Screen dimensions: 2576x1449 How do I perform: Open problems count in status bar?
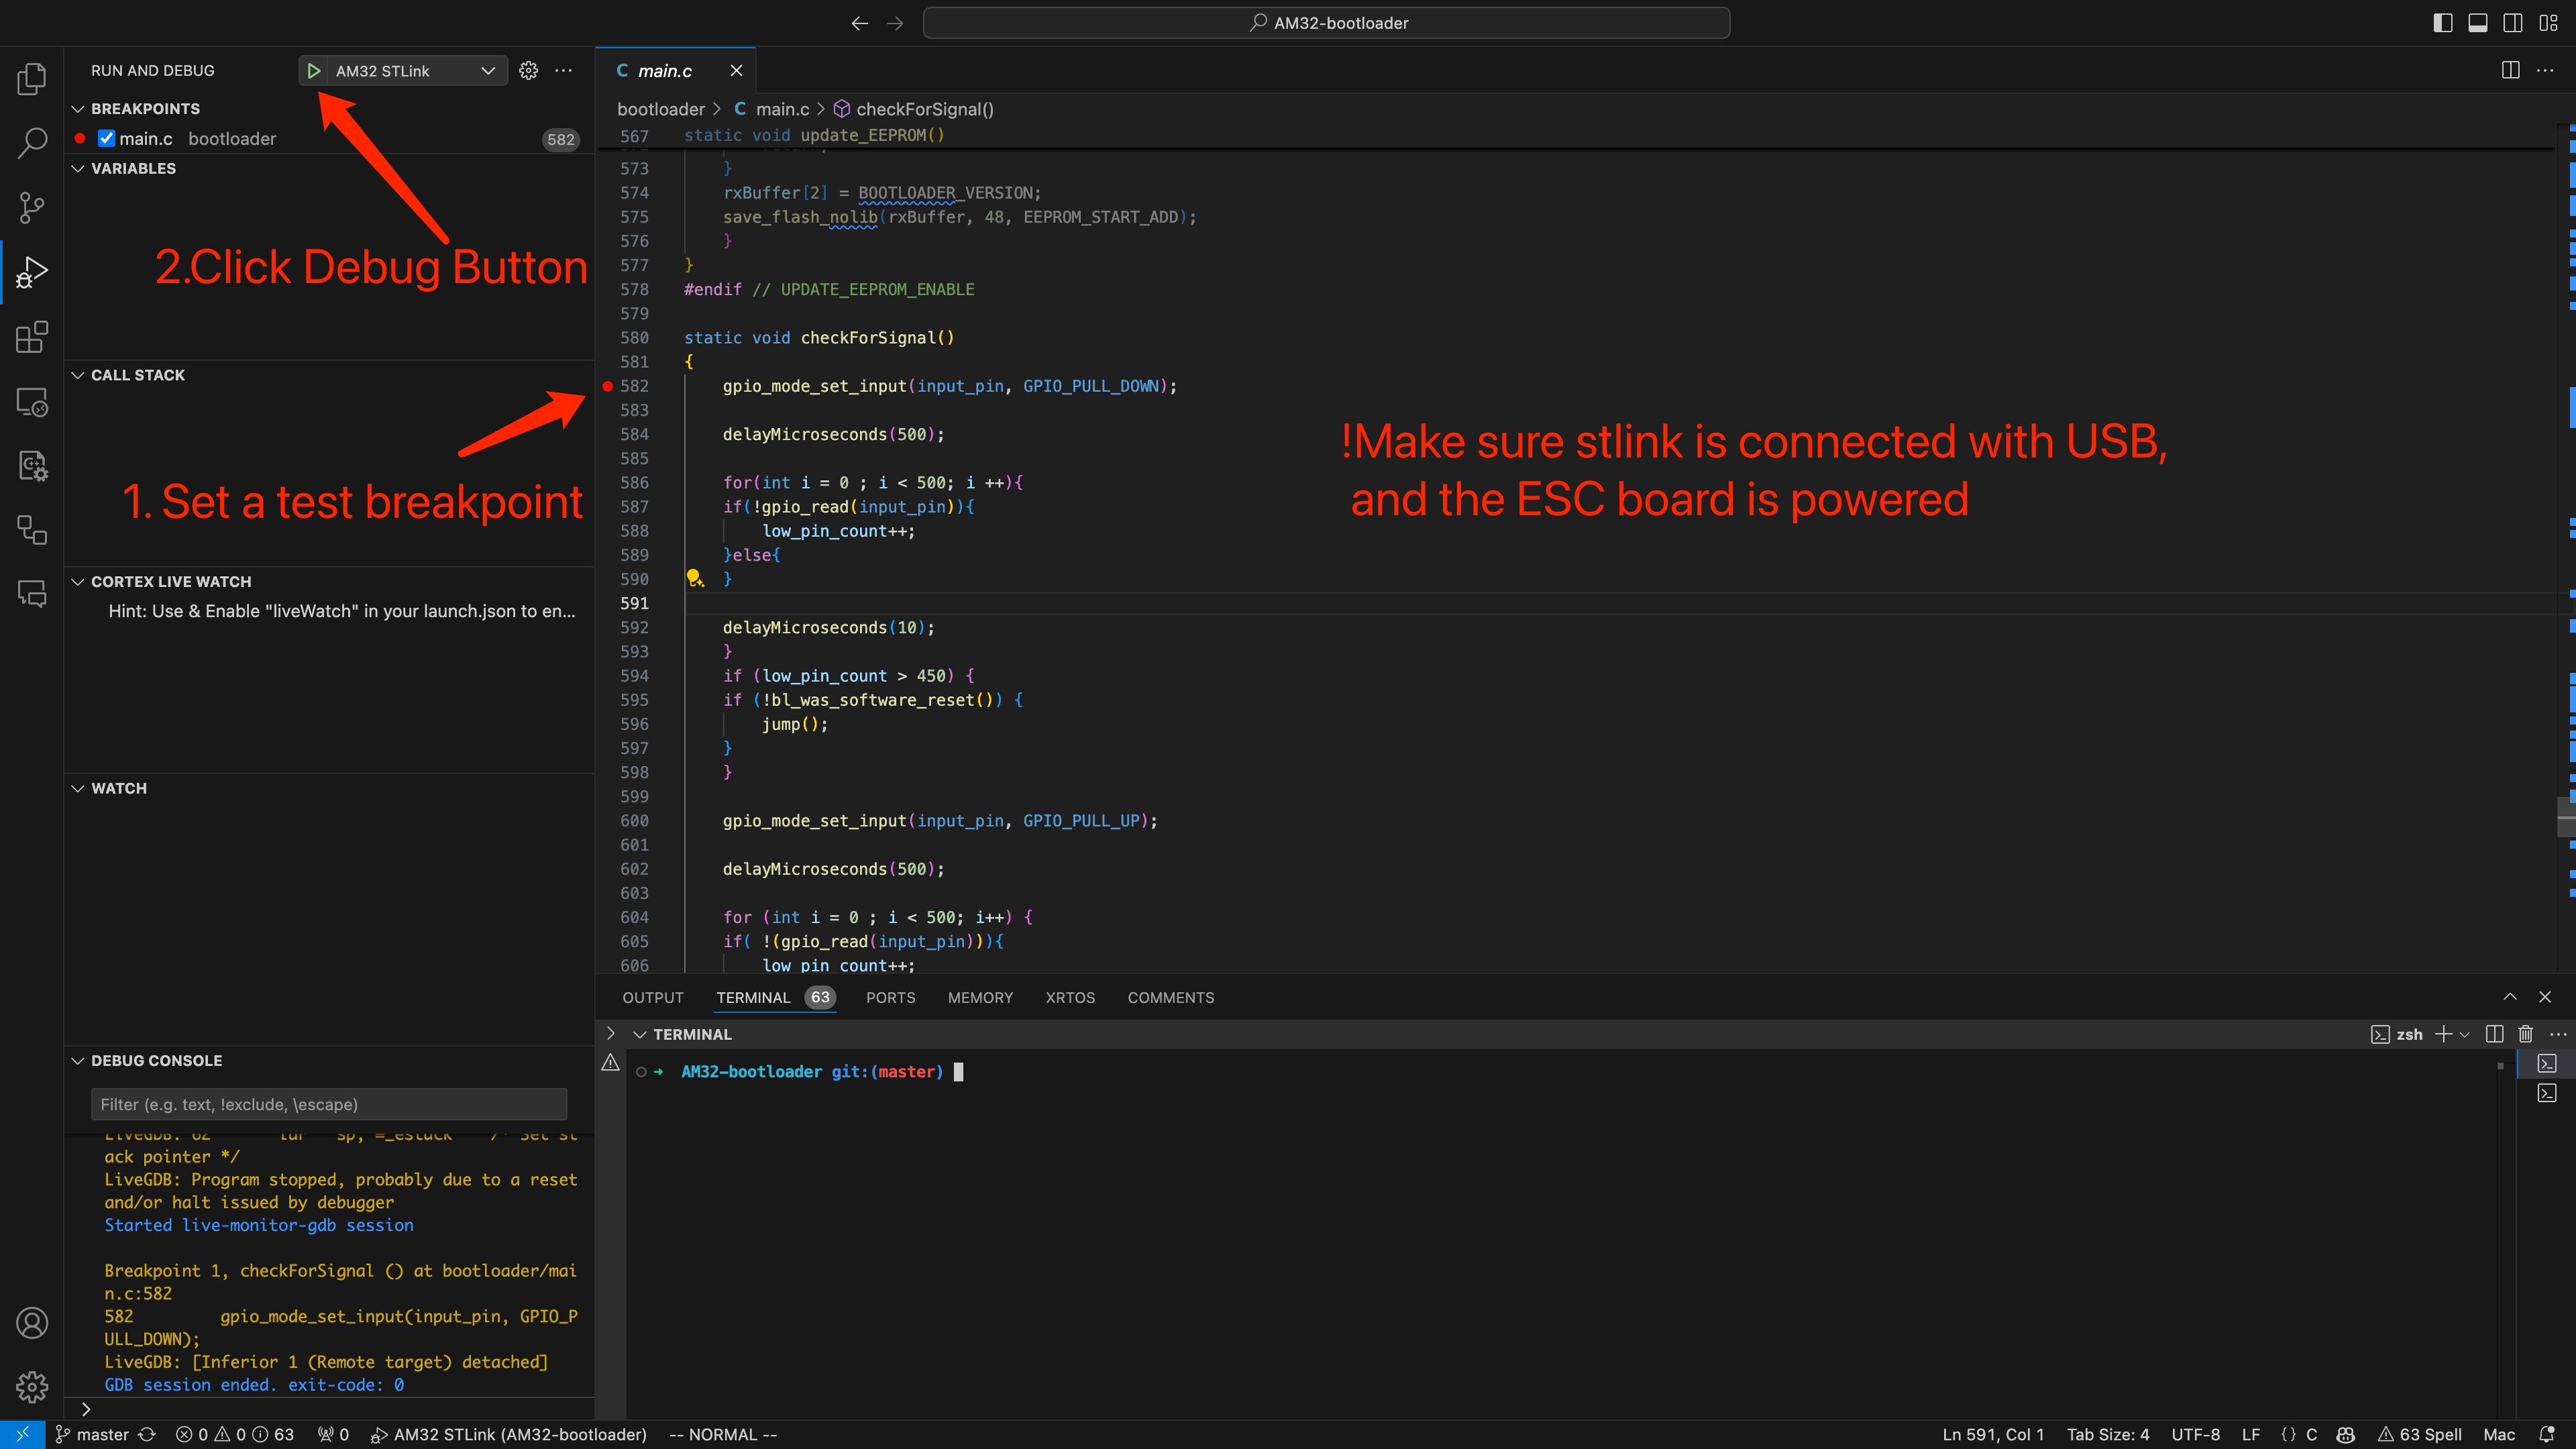(235, 1434)
